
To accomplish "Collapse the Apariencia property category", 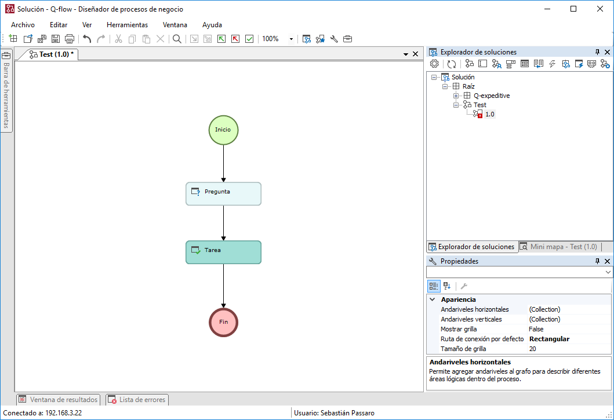I will [433, 300].
